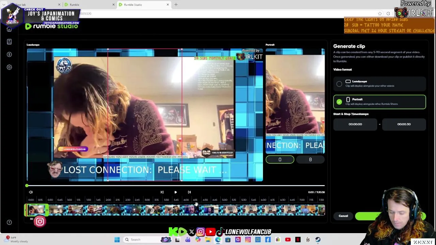Open a new browser tab
The image size is (436, 245).
coord(176,5)
